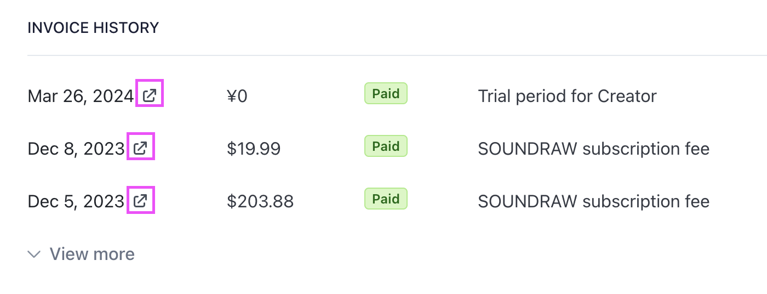Click the Dec 5, 2023 invoice date
The width and height of the screenshot is (767, 294).
pyautogui.click(x=76, y=201)
